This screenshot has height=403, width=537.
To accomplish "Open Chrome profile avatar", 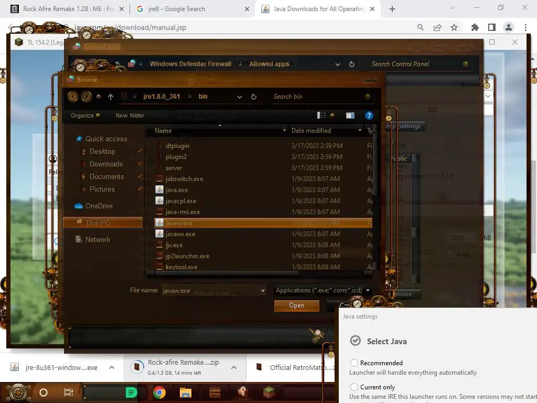I will tap(509, 27).
